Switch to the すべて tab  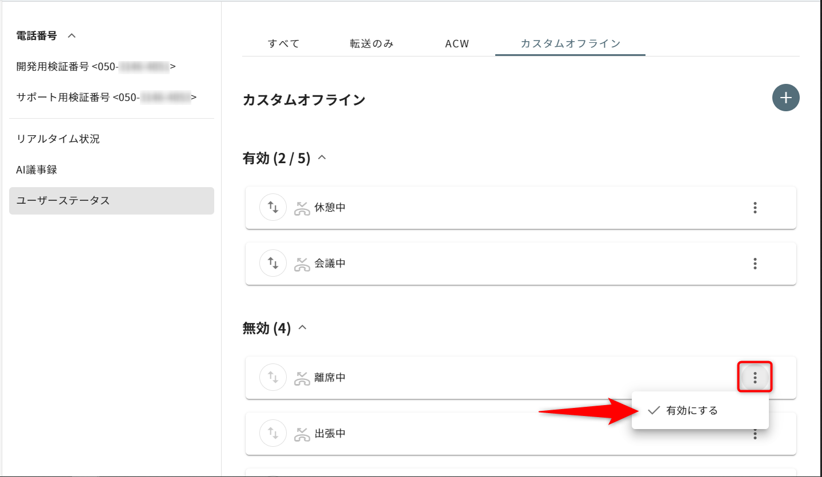coord(283,43)
